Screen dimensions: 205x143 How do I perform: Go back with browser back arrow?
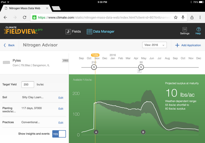(5, 17)
